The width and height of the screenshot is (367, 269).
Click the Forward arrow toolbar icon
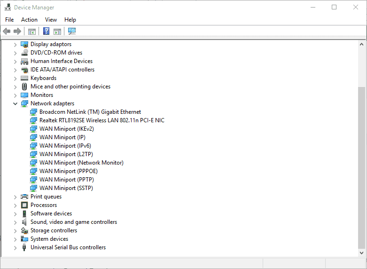tap(17, 31)
